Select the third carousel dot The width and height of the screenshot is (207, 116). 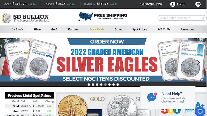tap(97, 85)
